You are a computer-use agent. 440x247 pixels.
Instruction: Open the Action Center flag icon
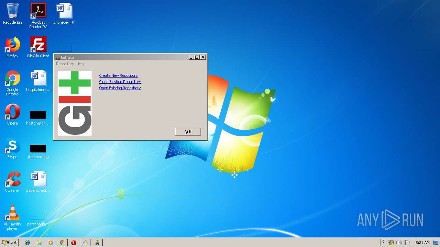pos(407,243)
